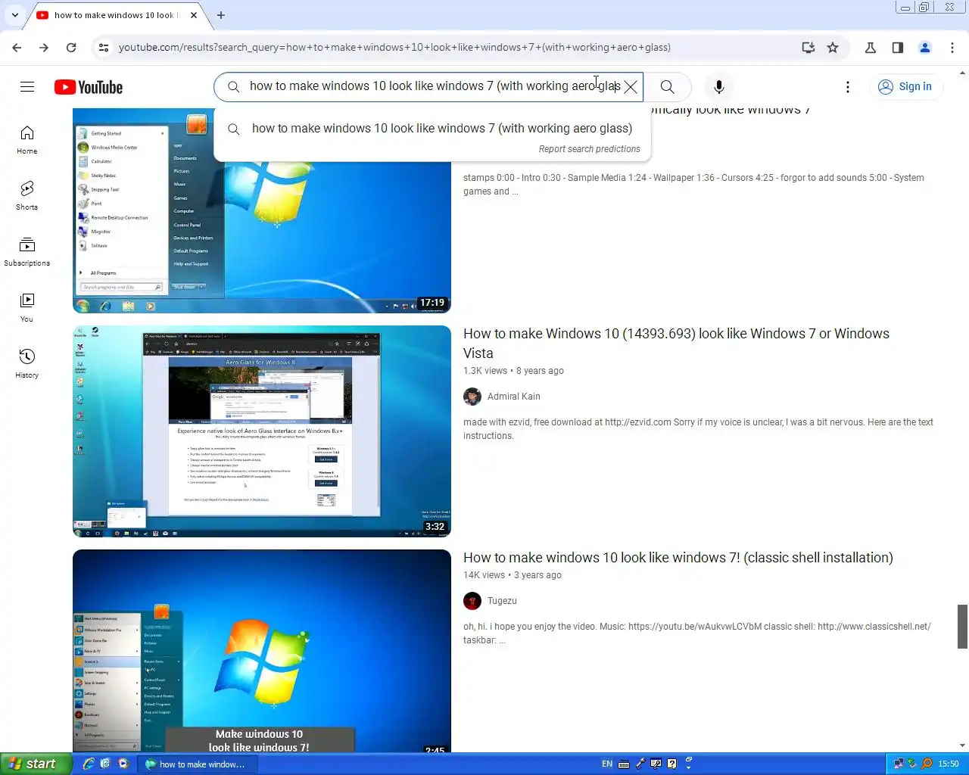Close the YouTube browser tab

click(x=194, y=15)
